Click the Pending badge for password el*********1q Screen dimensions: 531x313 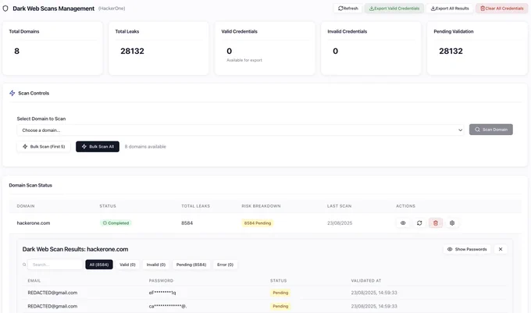[x=280, y=293]
